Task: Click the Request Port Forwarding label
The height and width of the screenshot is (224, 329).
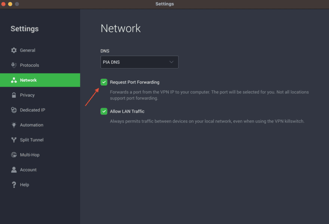Action: pyautogui.click(x=135, y=82)
